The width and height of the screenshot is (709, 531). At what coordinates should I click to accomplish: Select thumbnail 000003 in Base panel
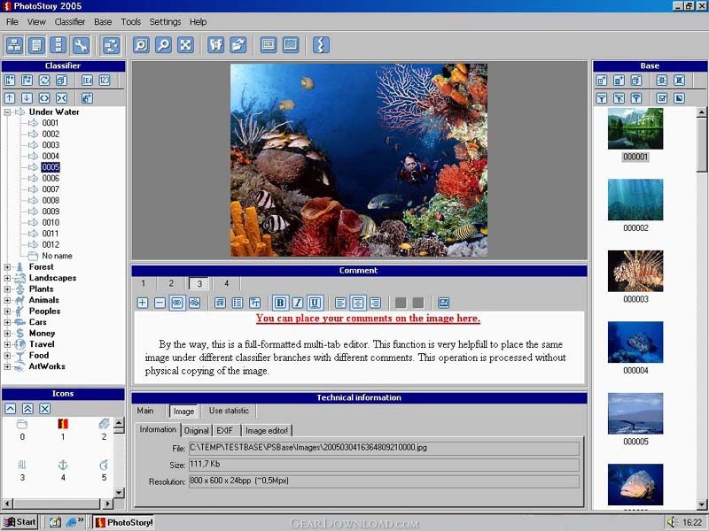point(635,271)
